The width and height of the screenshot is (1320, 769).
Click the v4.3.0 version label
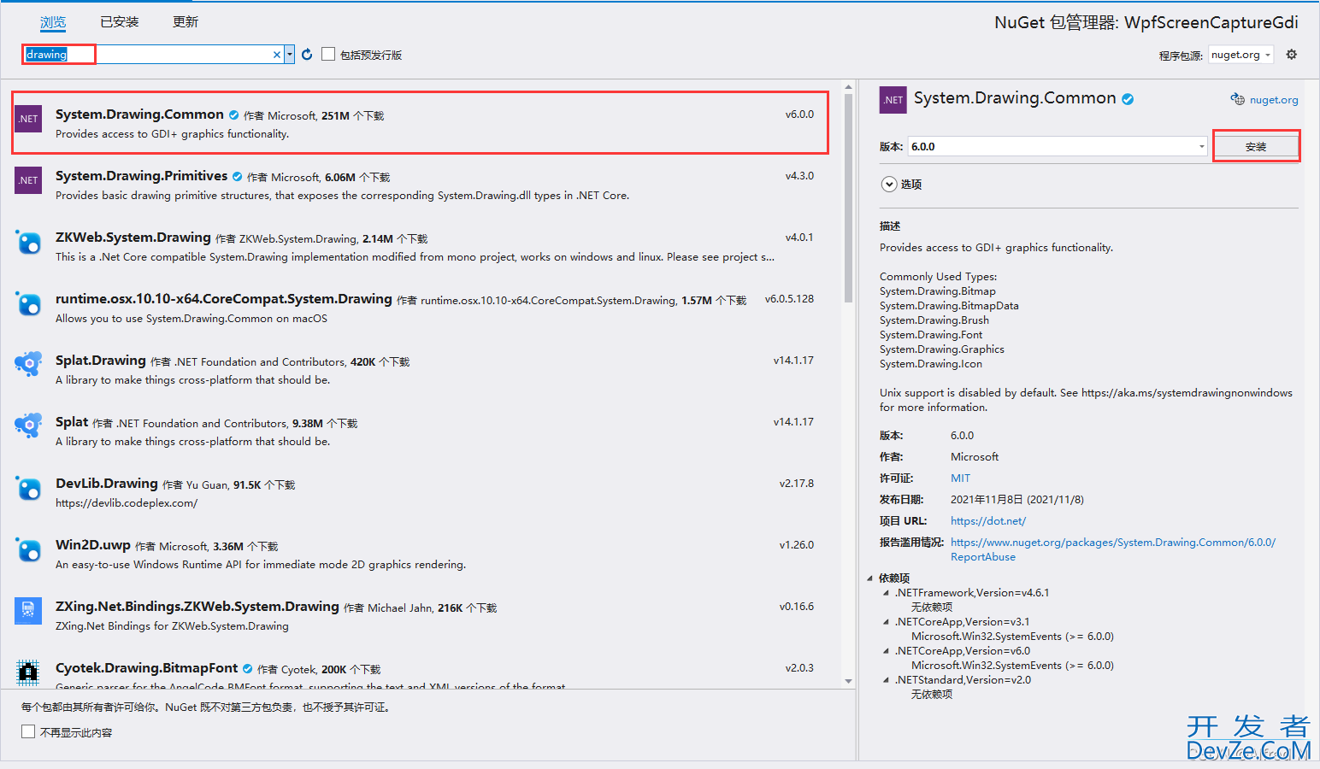tap(799, 176)
